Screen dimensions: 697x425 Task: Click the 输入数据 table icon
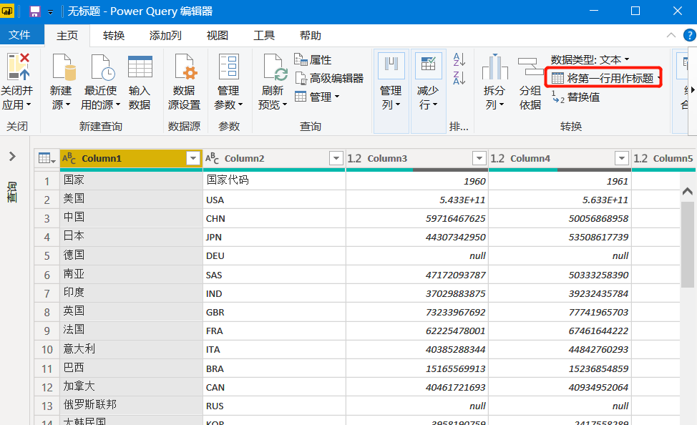point(140,67)
